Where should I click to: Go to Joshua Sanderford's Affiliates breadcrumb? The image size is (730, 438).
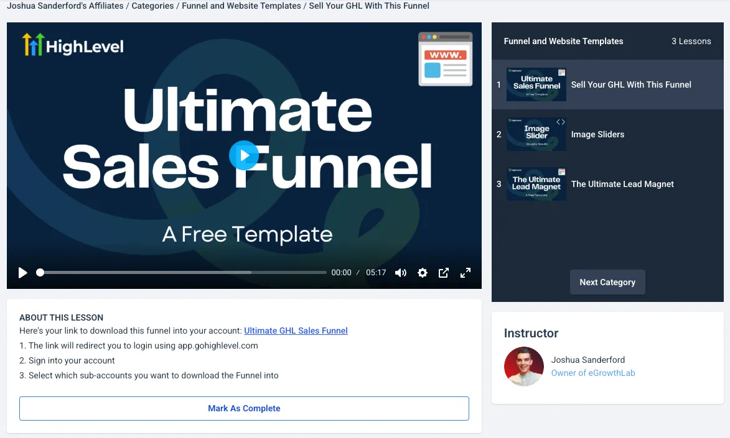point(65,6)
